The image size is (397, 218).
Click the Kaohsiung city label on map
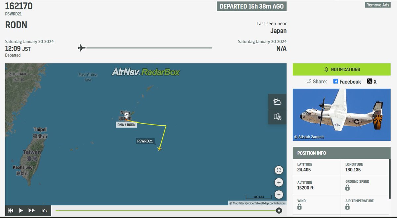pyautogui.click(x=22, y=167)
